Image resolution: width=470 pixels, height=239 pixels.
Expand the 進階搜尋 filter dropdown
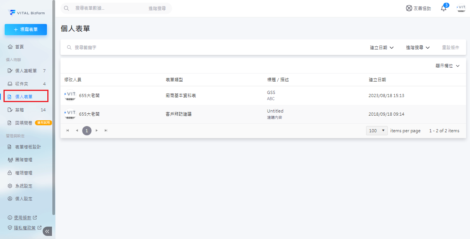tap(418, 48)
